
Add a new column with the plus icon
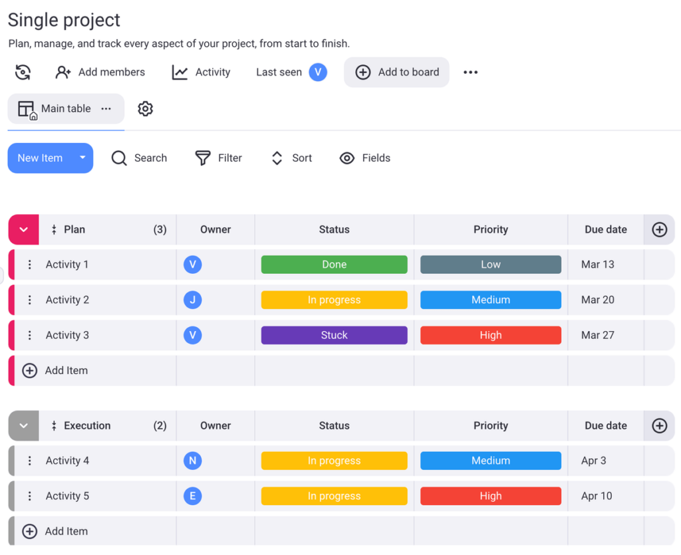coord(659,229)
